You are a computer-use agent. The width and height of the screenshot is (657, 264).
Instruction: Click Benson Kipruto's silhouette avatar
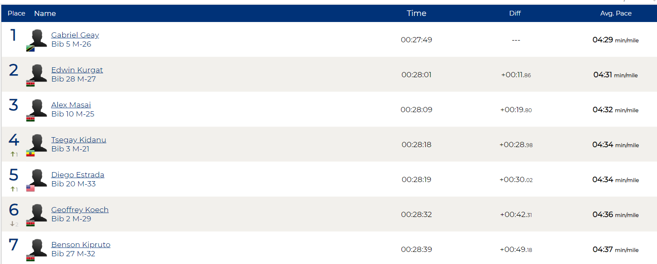pyautogui.click(x=38, y=248)
